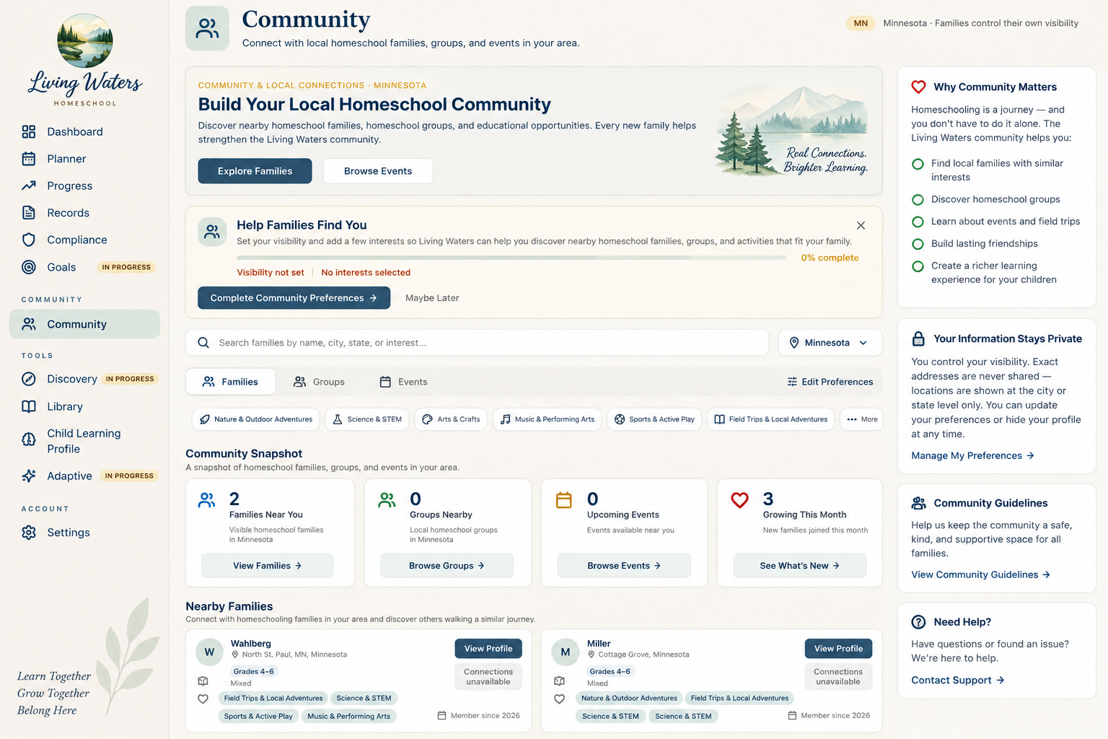
Task: Click Contact Support link
Action: pyautogui.click(x=957, y=680)
